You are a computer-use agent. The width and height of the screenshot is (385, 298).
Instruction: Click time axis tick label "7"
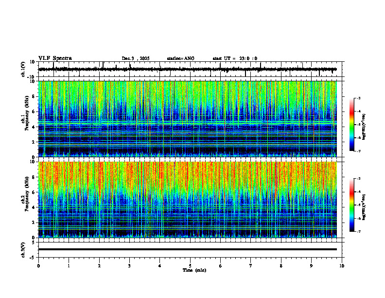251,266
